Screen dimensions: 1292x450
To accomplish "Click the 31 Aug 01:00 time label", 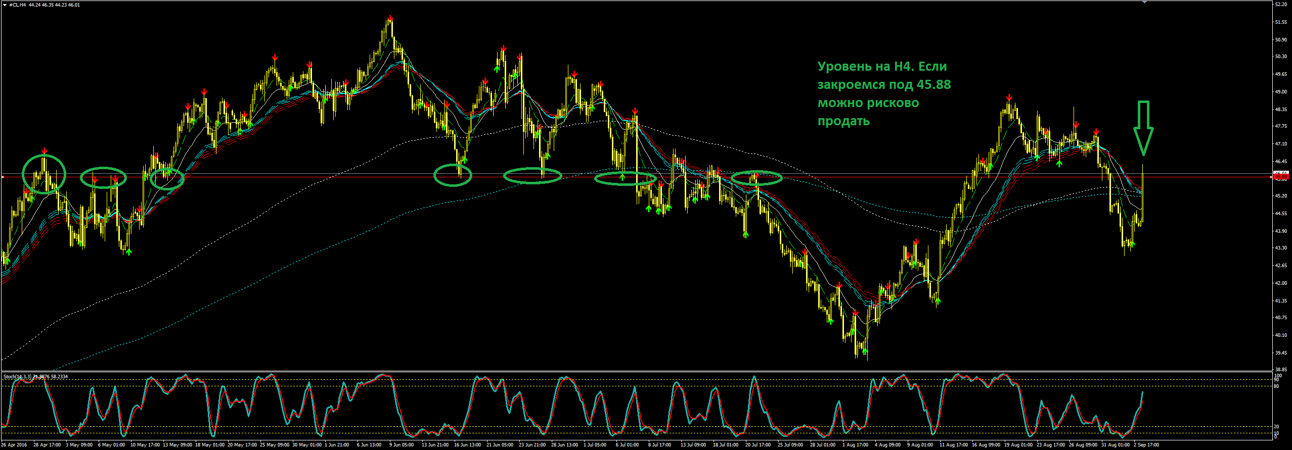I will tap(1116, 445).
